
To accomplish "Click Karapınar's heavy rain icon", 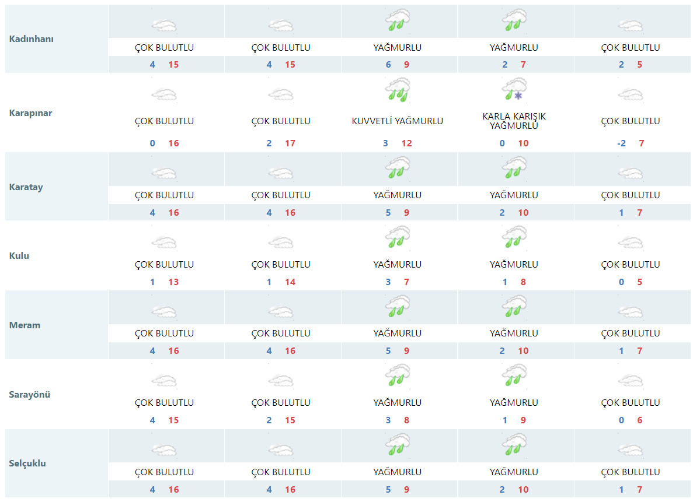I will [x=398, y=89].
